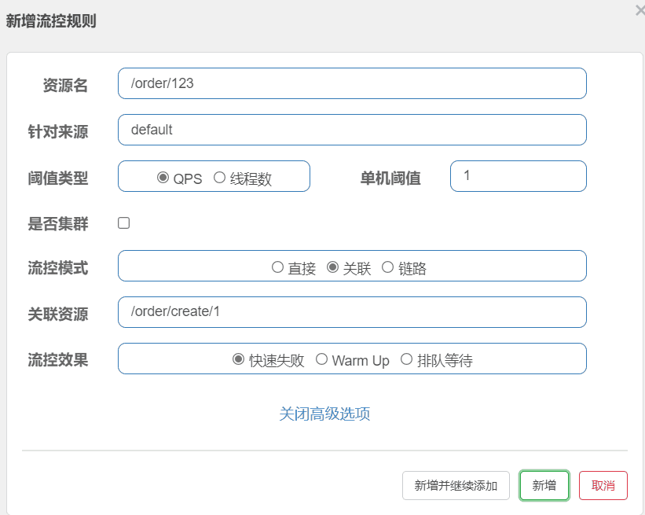645x515 pixels.
Task: Click the green 新增 button
Action: [544, 486]
